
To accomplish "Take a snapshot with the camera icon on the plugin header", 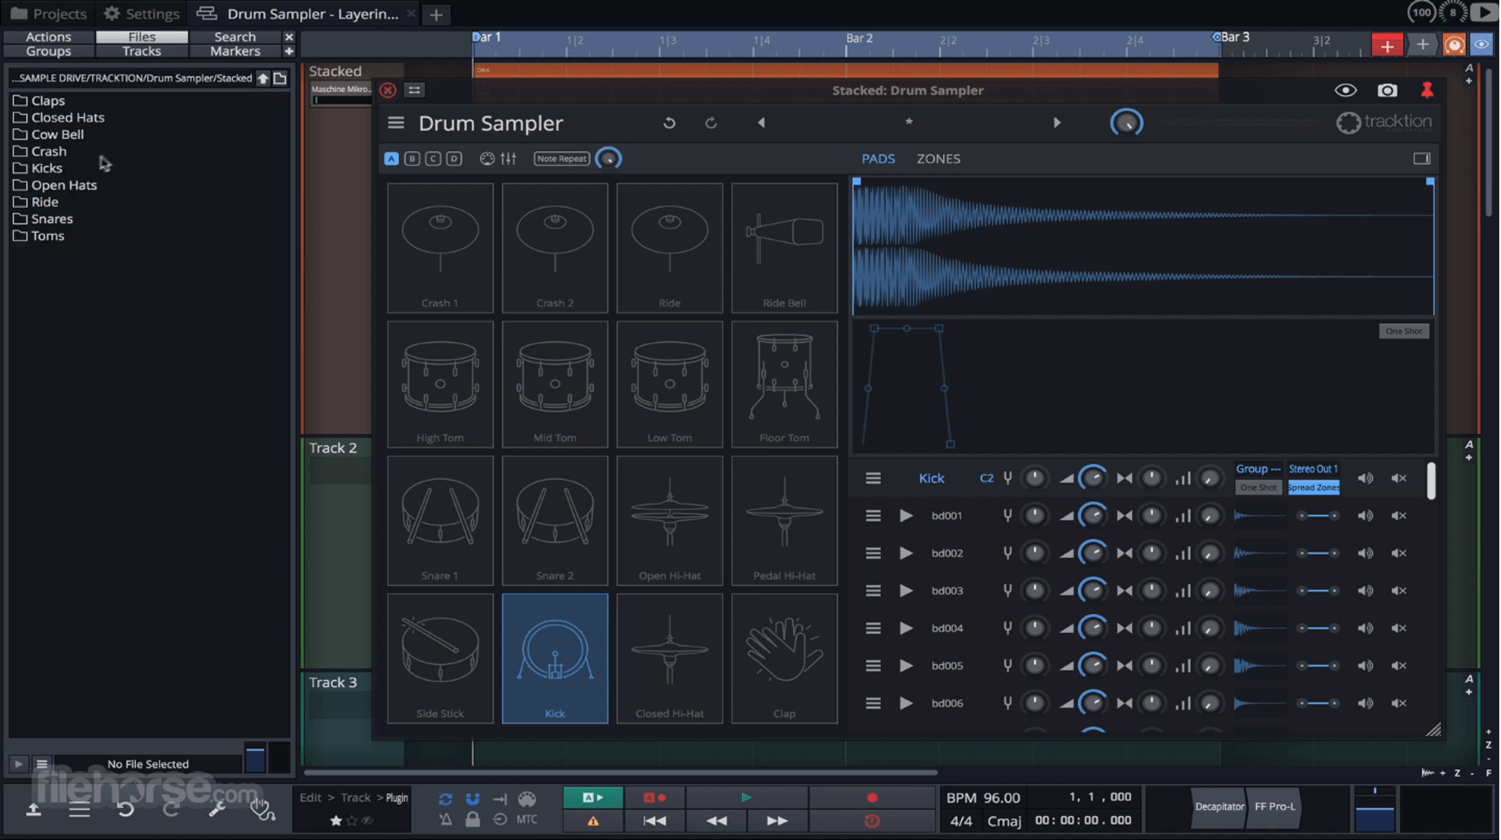I will tap(1387, 90).
